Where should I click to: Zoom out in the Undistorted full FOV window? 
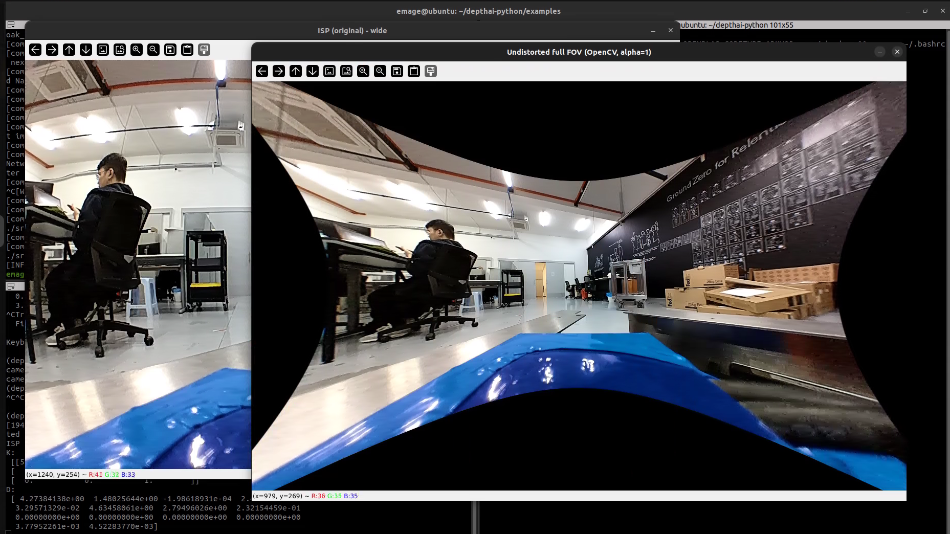click(x=380, y=71)
